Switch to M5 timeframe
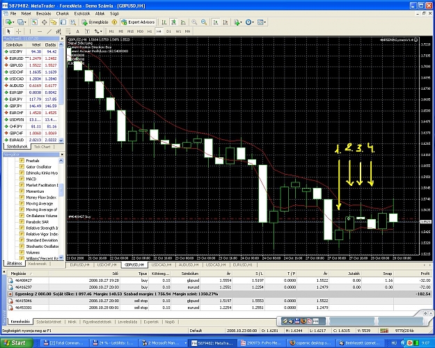The width and height of the screenshot is (435, 348). [120, 31]
